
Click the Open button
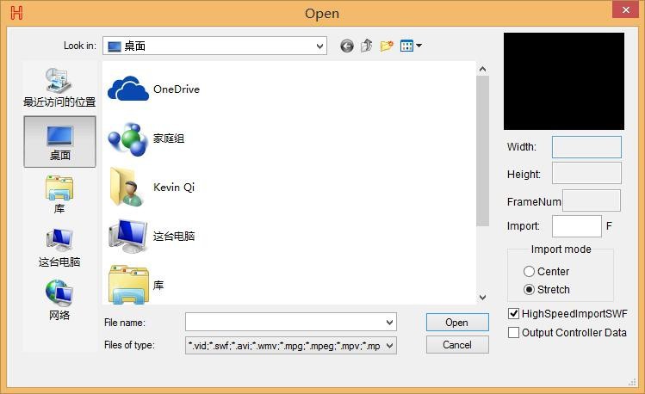point(457,323)
